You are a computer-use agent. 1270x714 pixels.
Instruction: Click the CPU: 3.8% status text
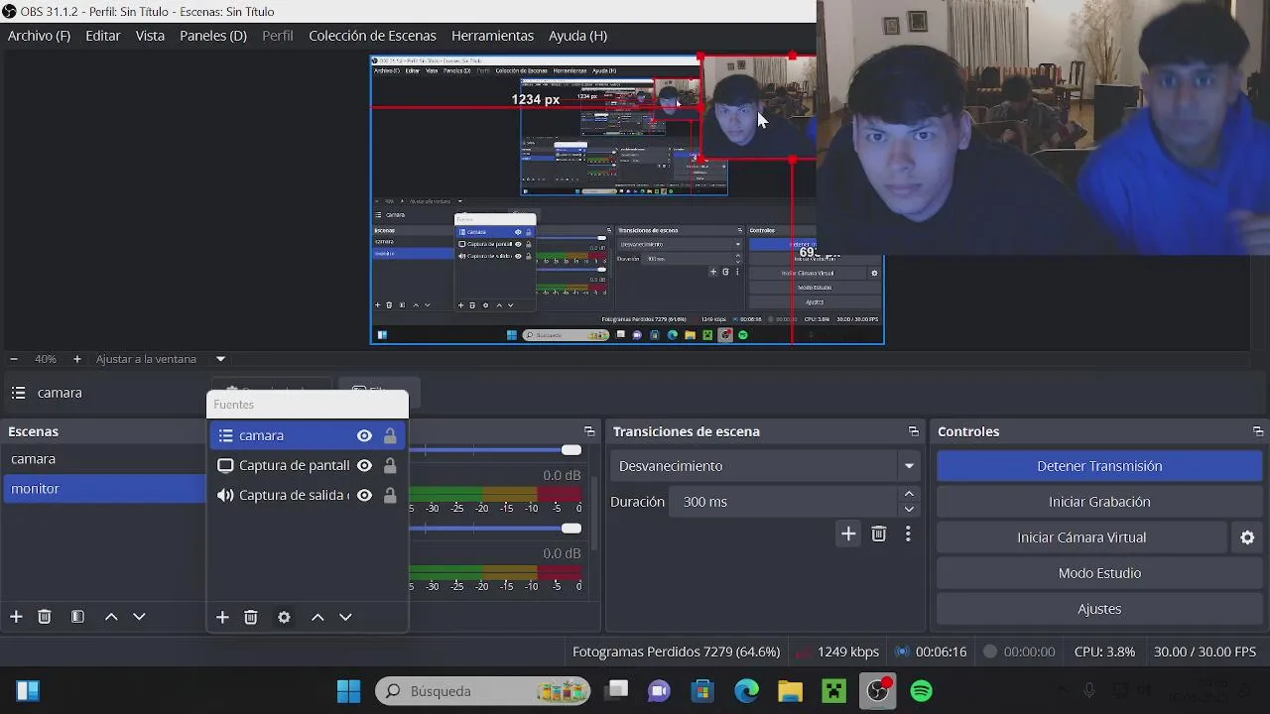1104,652
